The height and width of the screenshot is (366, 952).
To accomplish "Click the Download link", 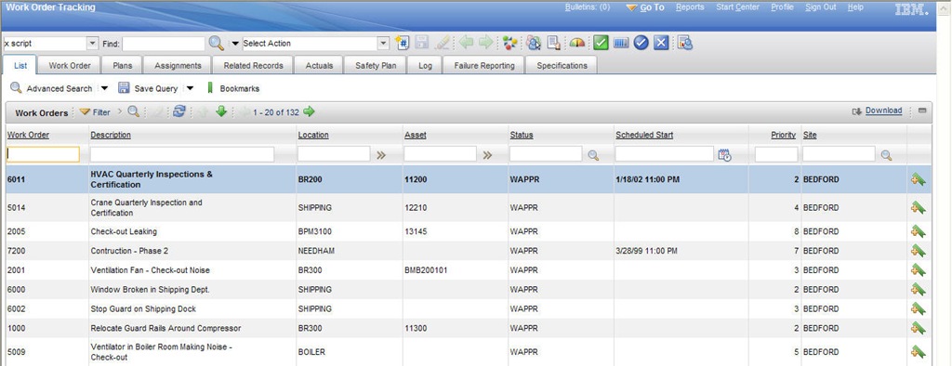I will [883, 111].
